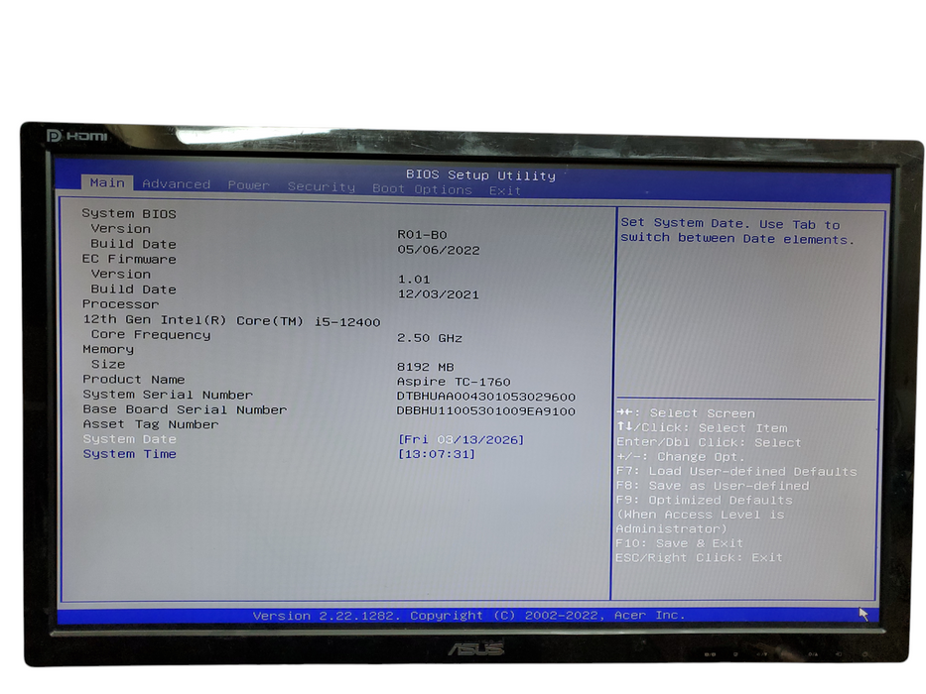Click the BIOS version value R01-B0
The image size is (926, 694).
(422, 235)
